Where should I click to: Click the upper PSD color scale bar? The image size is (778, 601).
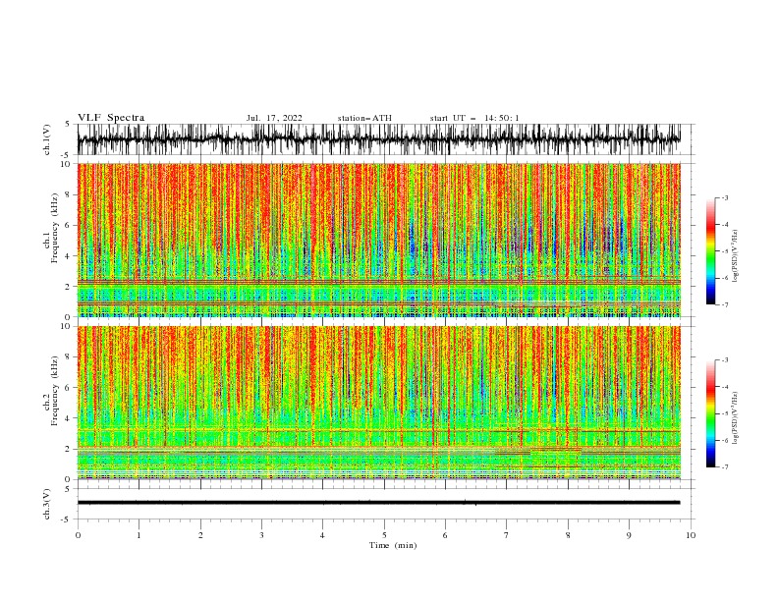(x=710, y=251)
